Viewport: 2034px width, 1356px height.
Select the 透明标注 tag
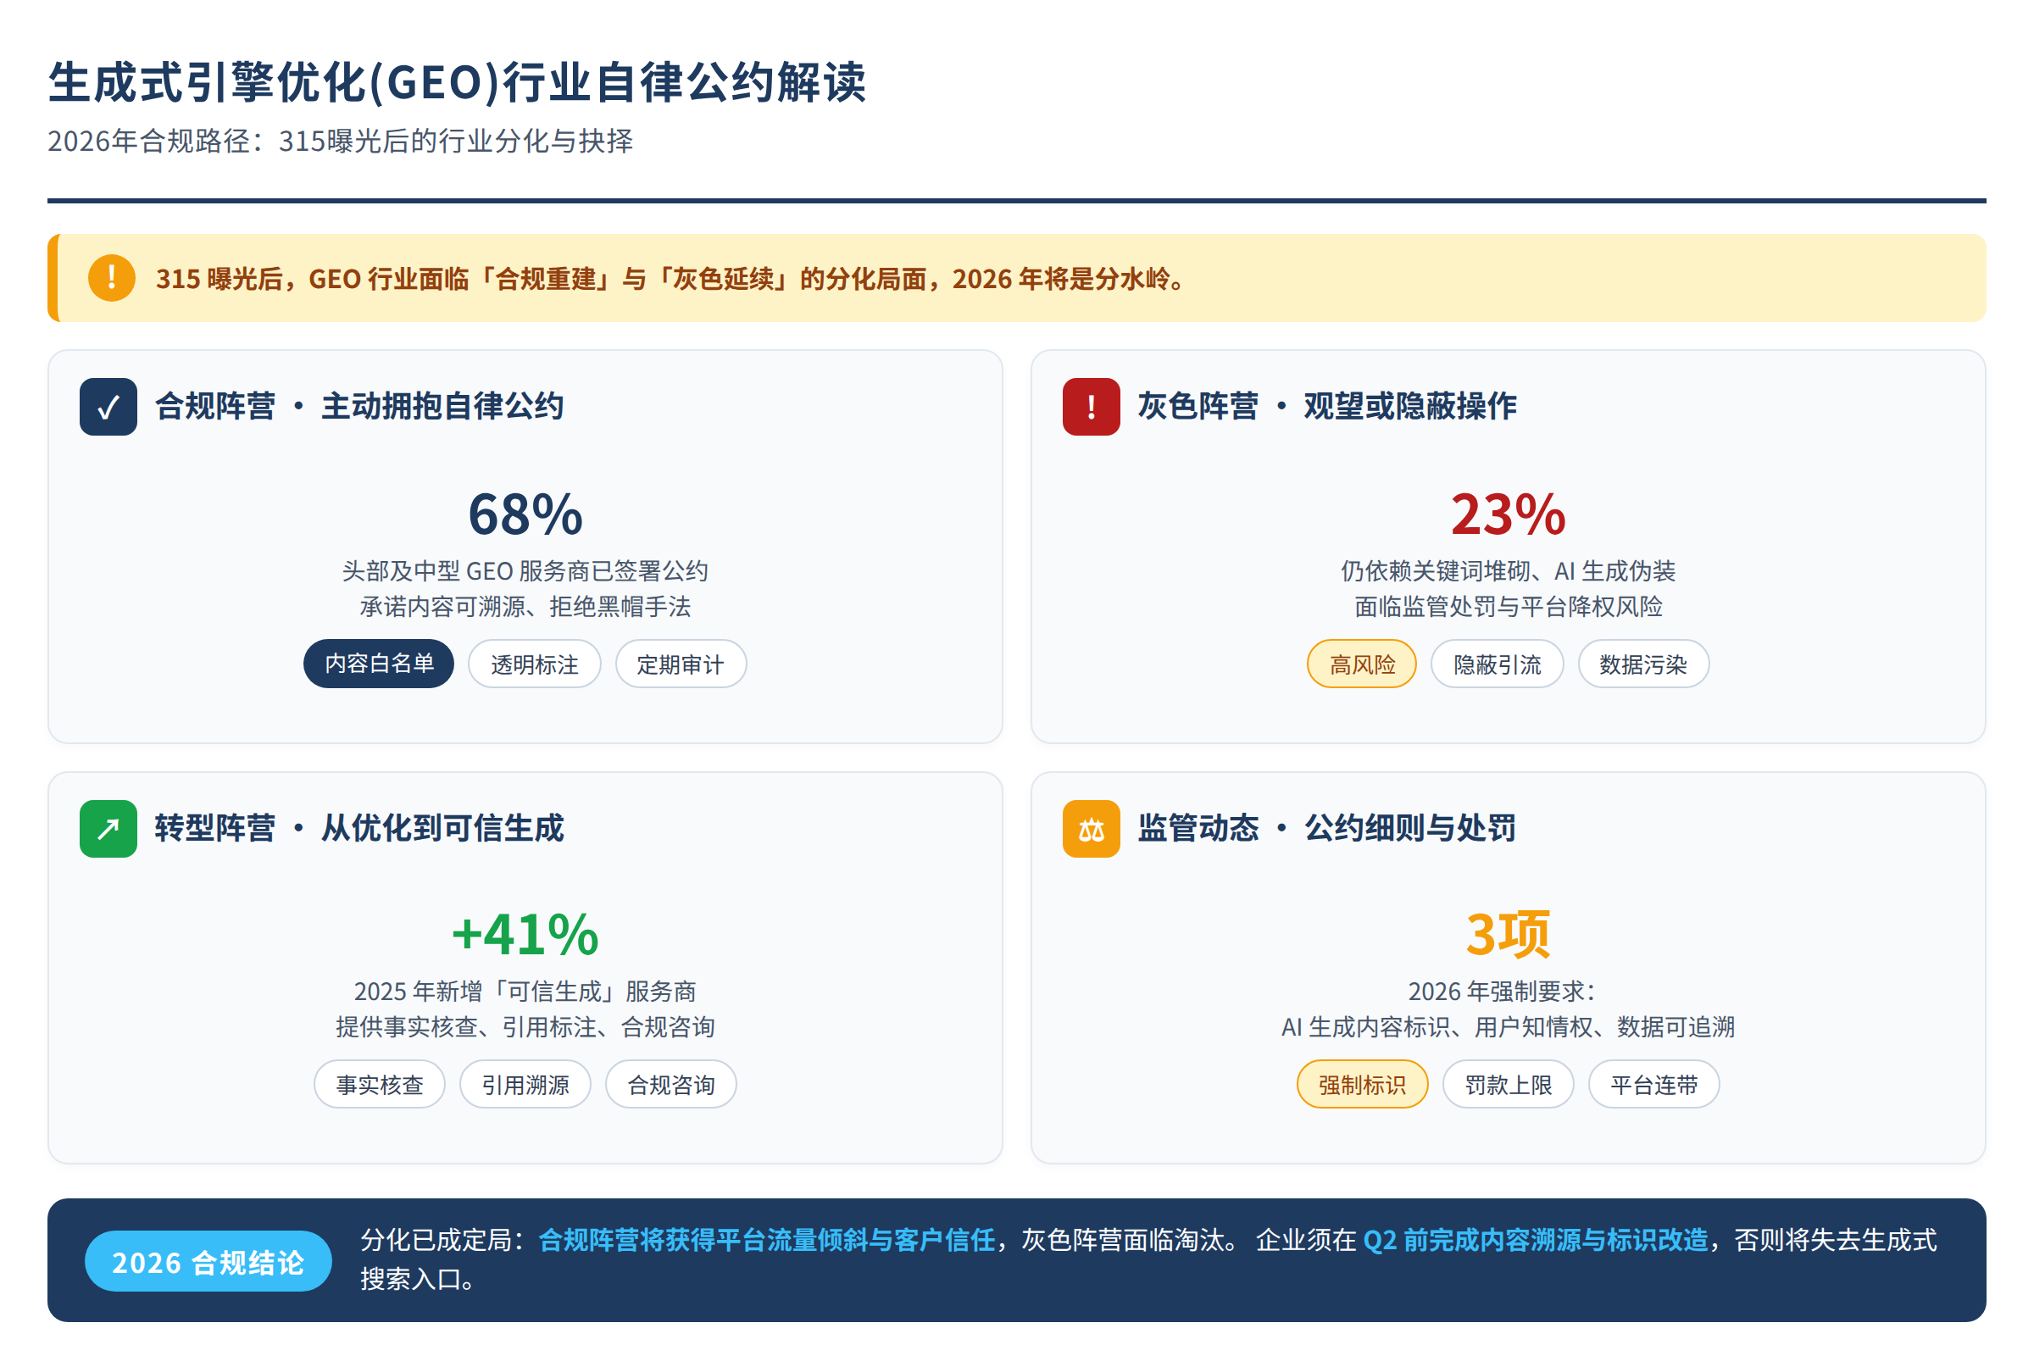(535, 664)
